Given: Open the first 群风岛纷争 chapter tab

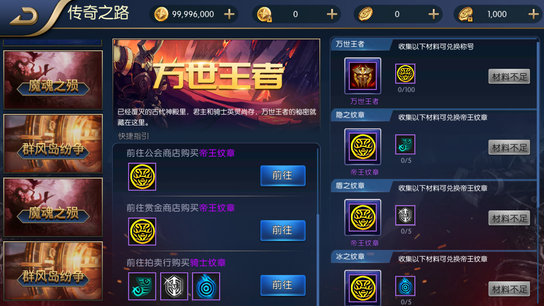Looking at the screenshot, I should click(x=53, y=144).
